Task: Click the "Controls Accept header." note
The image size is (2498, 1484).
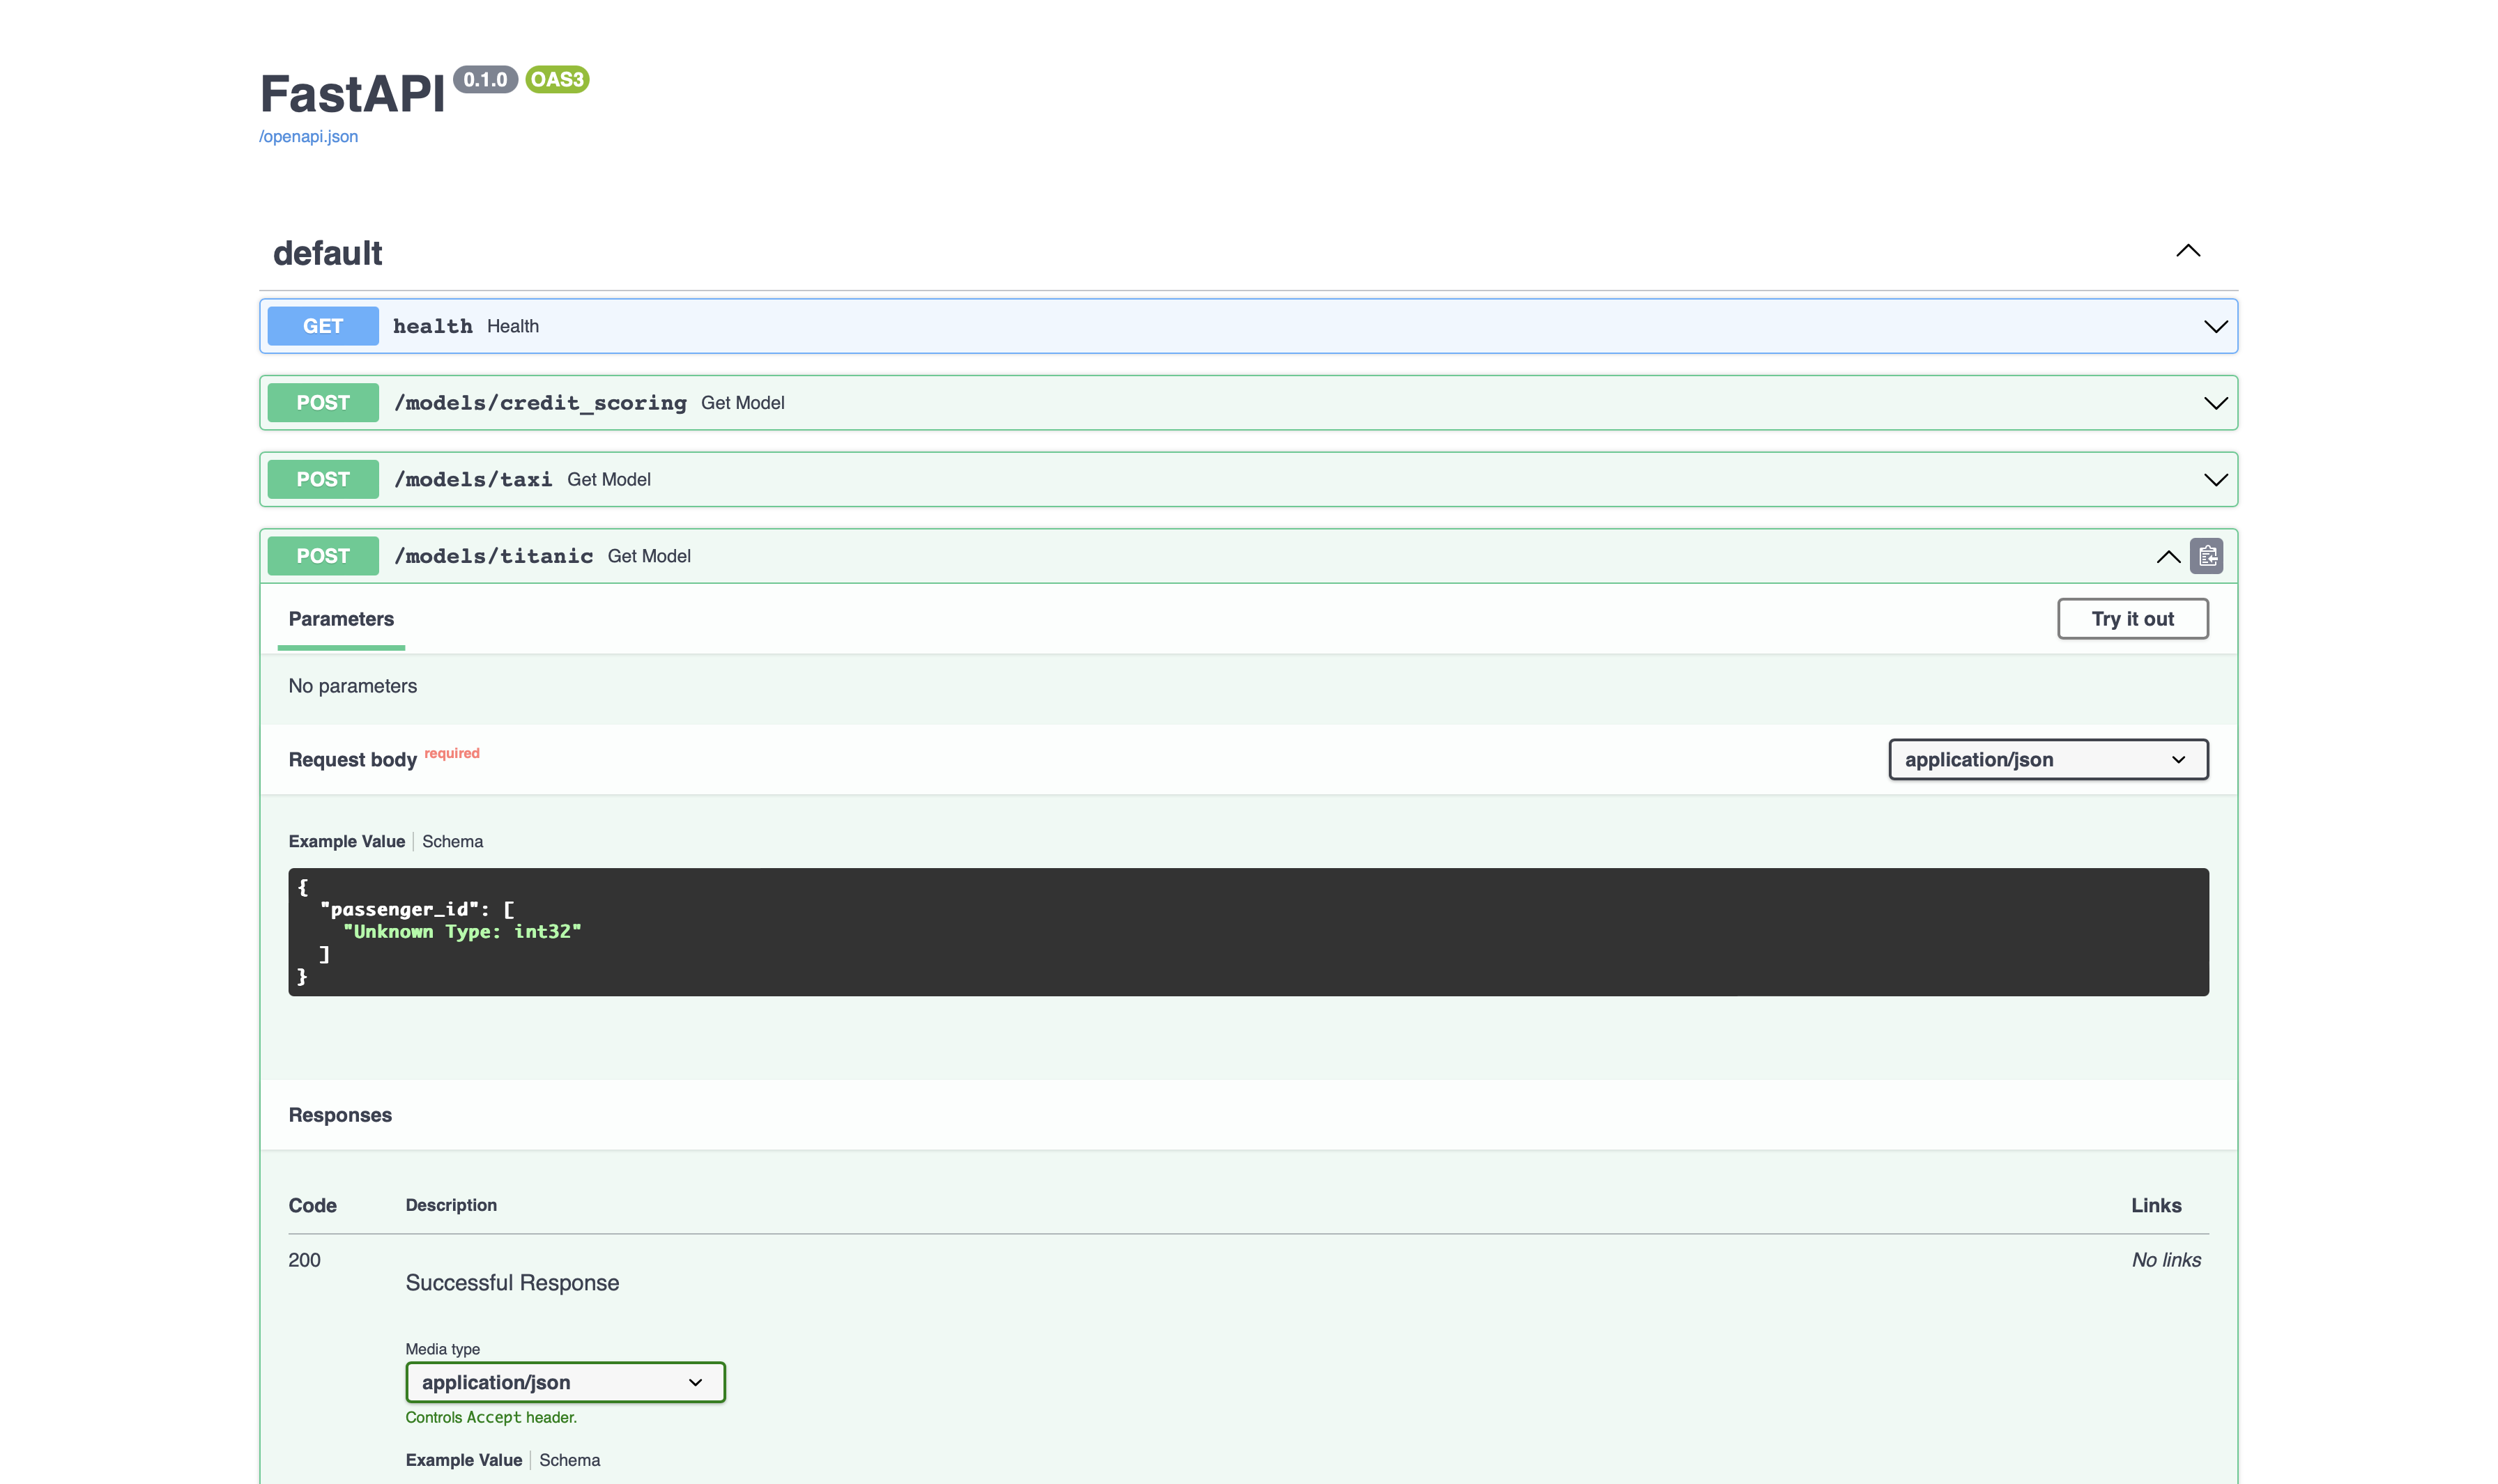Action: (x=491, y=1418)
